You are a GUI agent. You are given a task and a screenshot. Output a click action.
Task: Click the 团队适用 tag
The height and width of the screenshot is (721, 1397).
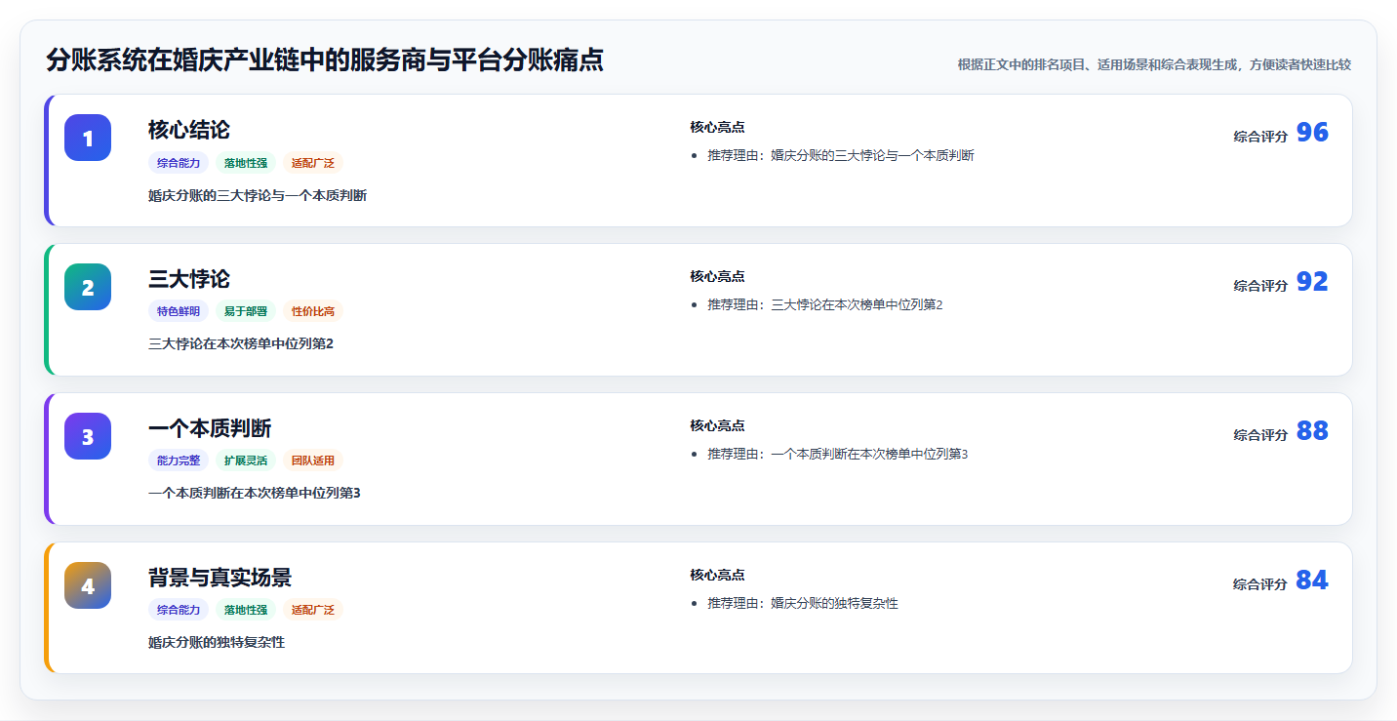313,461
